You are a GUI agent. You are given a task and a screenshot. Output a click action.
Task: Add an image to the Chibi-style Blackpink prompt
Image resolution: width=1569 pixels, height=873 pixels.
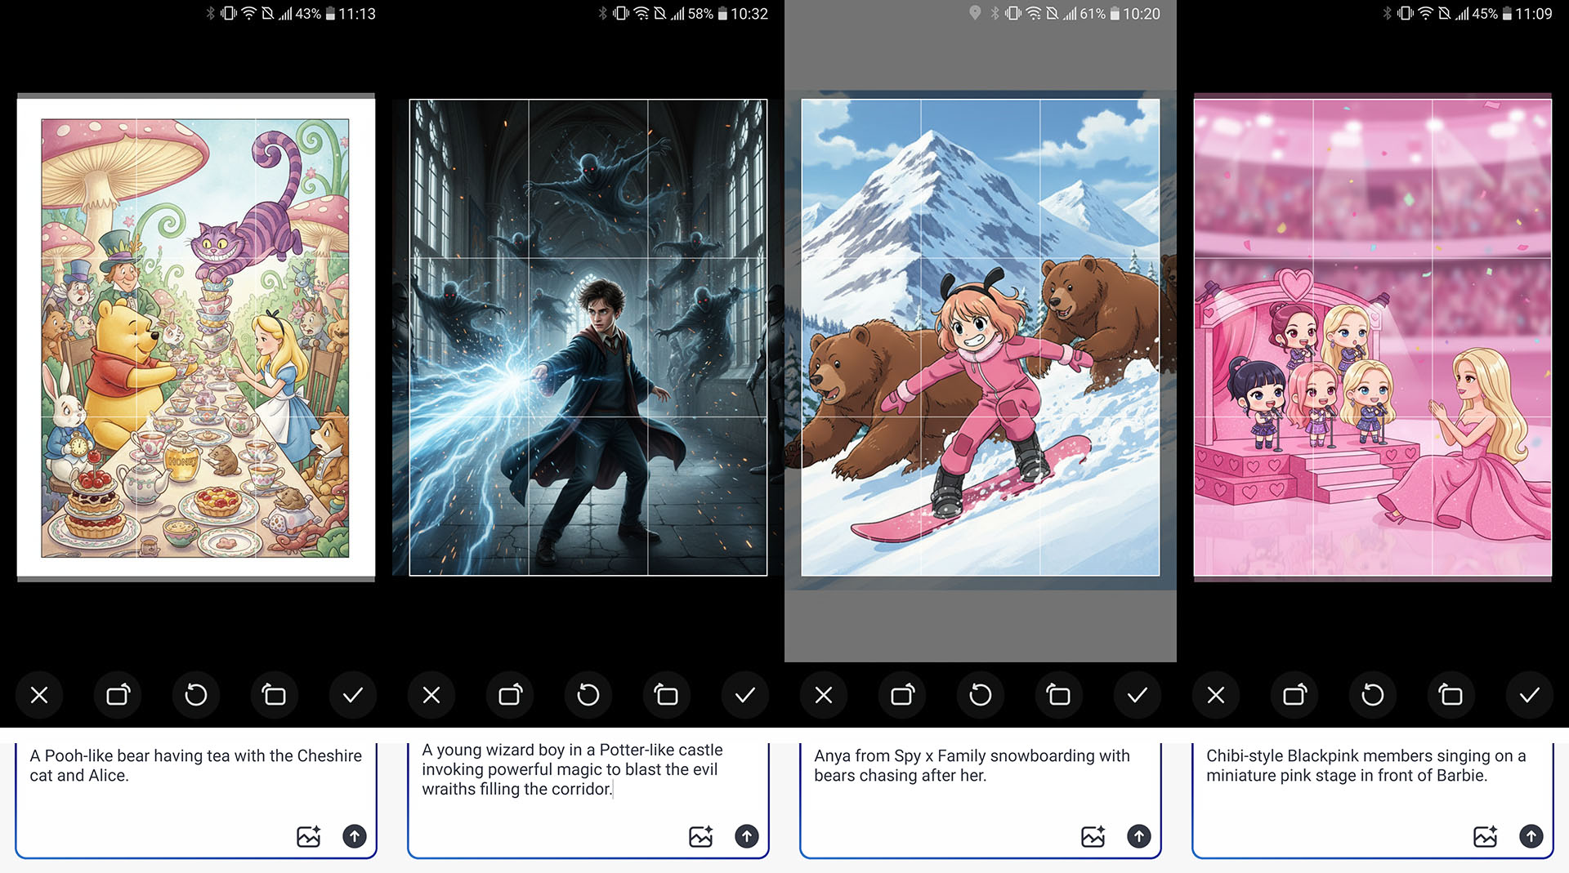point(1486,836)
